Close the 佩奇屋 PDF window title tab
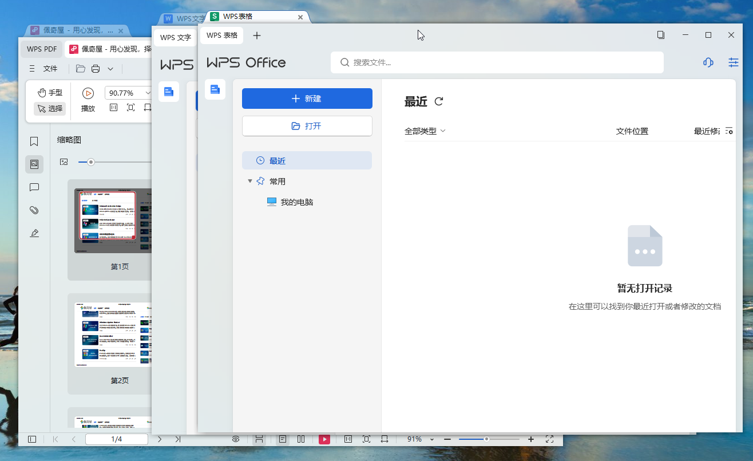Image resolution: width=753 pixels, height=461 pixels. click(x=121, y=30)
